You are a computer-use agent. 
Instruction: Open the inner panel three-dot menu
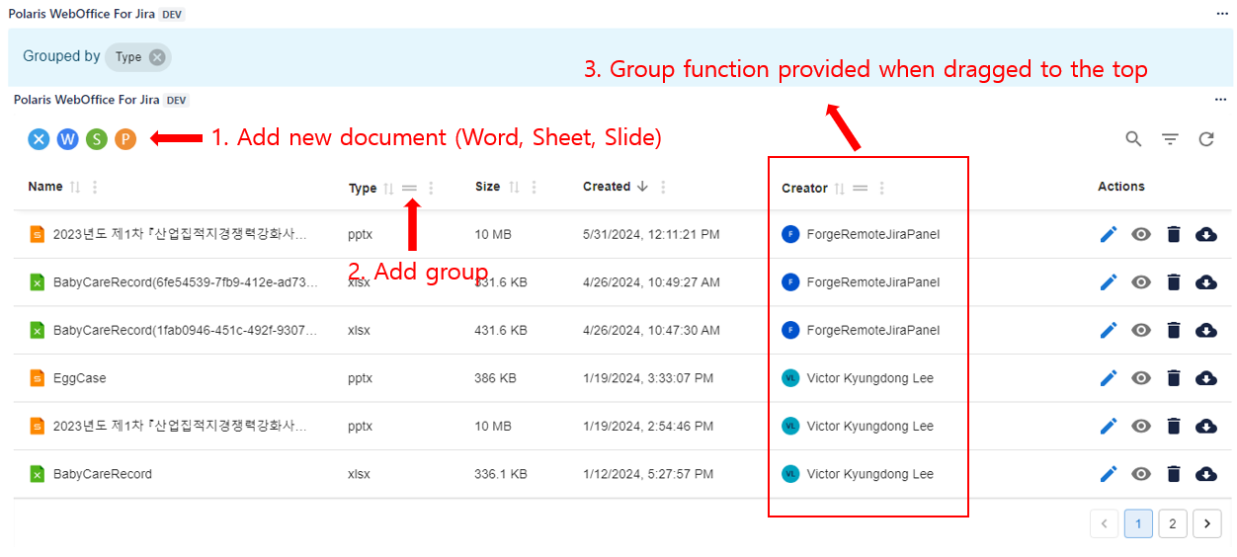1221,100
